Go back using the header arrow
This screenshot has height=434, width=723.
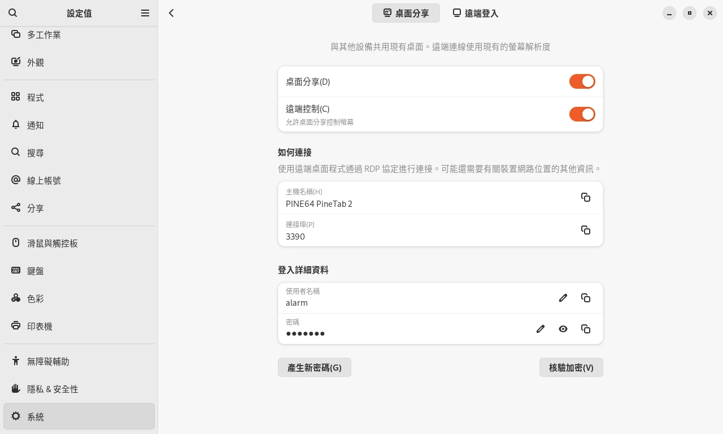[x=172, y=13]
